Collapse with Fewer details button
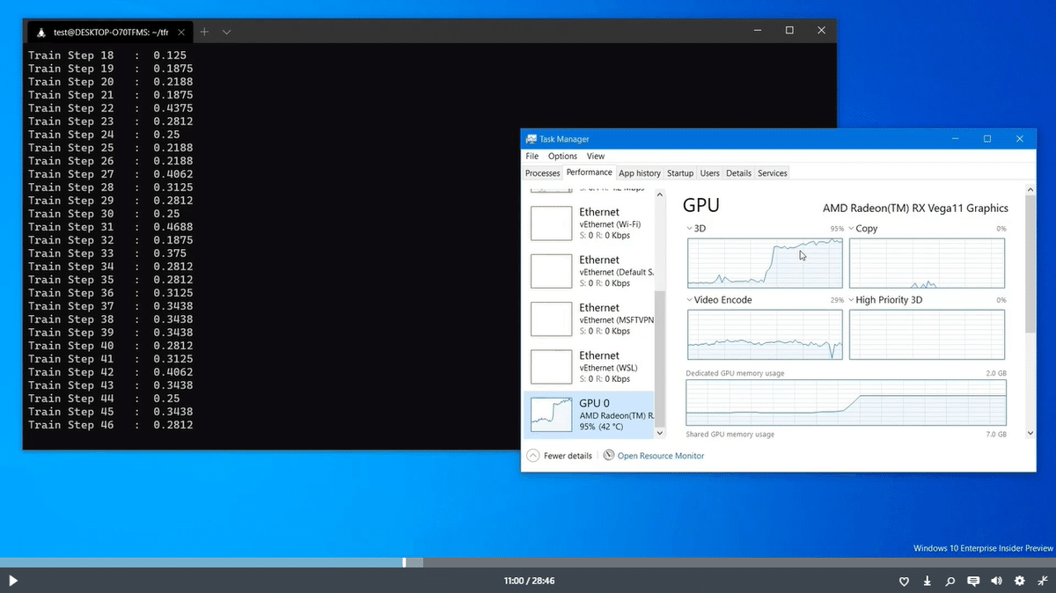 [559, 456]
